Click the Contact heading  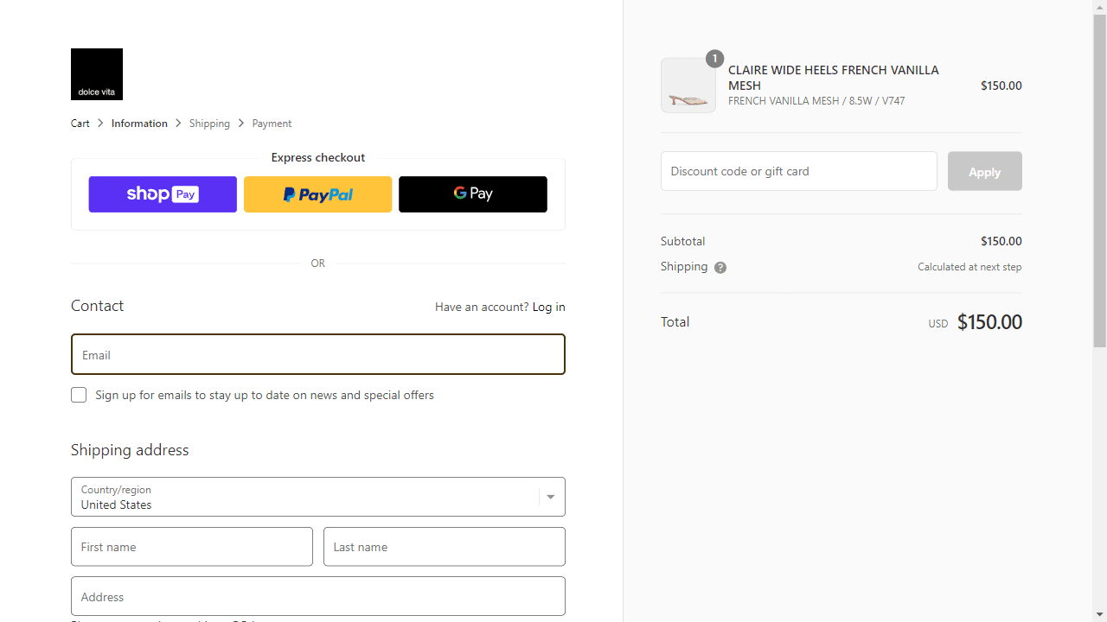point(97,306)
